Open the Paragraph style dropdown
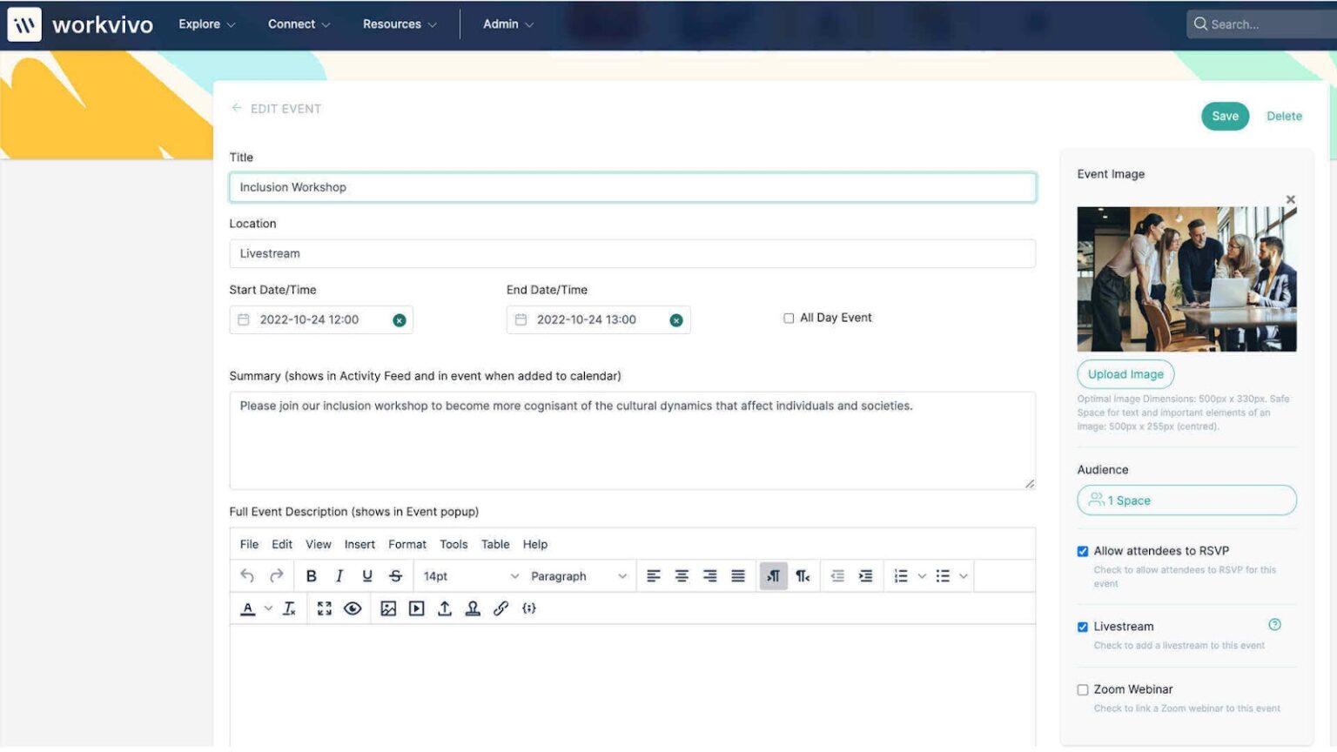The height and width of the screenshot is (752, 1337). pyautogui.click(x=574, y=575)
